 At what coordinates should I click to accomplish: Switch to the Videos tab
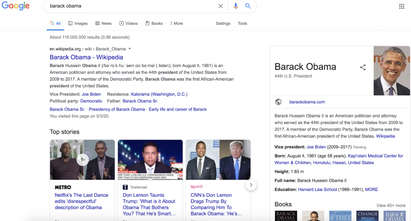click(128, 23)
